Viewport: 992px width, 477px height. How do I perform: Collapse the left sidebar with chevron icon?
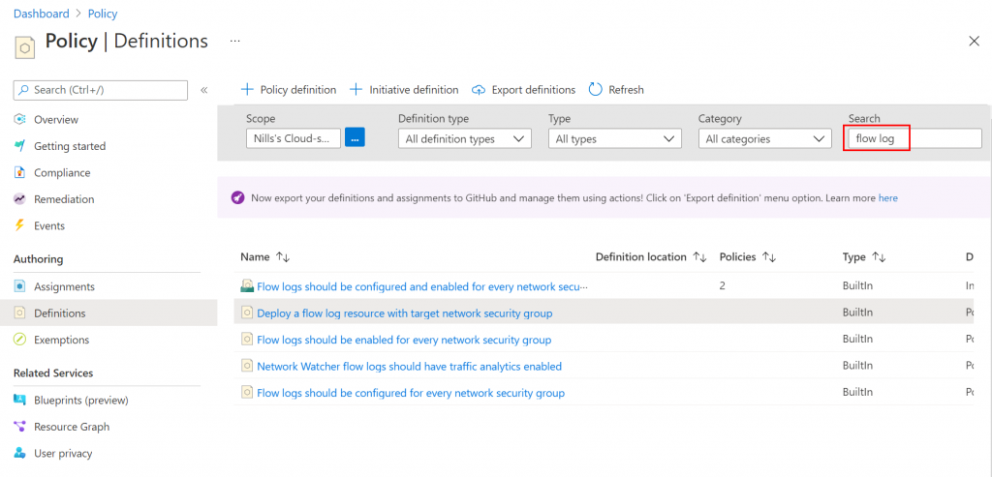click(204, 90)
